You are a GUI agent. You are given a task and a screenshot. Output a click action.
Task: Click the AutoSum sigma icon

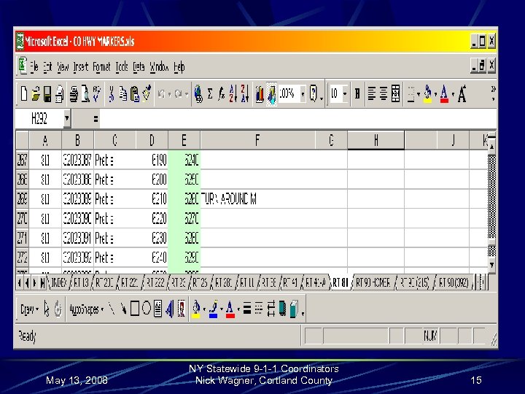coord(210,94)
